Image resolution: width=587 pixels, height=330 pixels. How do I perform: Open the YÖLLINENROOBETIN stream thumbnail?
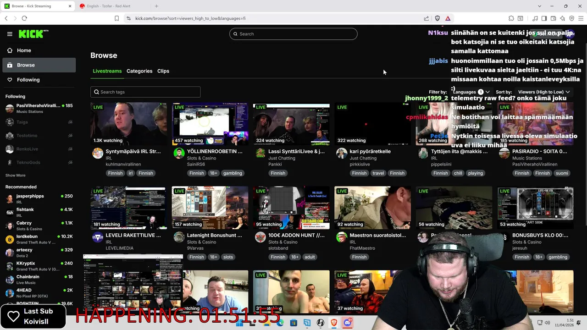210,124
